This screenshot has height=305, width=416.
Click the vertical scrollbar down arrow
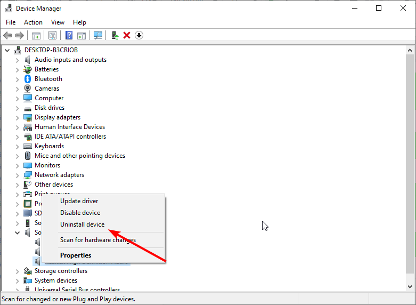point(410,286)
